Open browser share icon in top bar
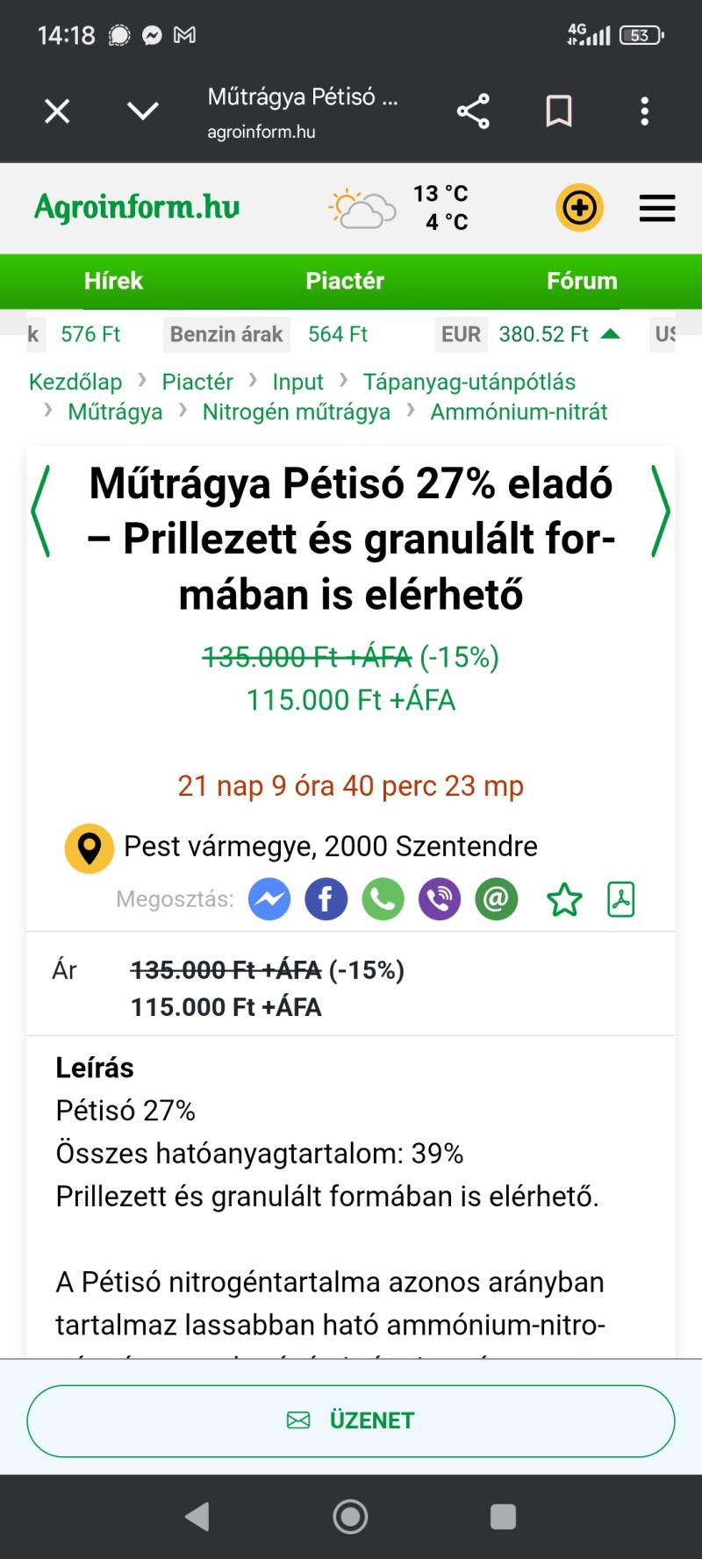Viewport: 702px width, 1559px height. coord(473,111)
